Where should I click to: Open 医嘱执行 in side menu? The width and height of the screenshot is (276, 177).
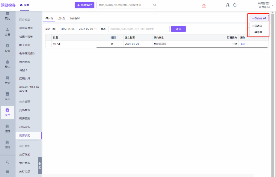coord(25,79)
